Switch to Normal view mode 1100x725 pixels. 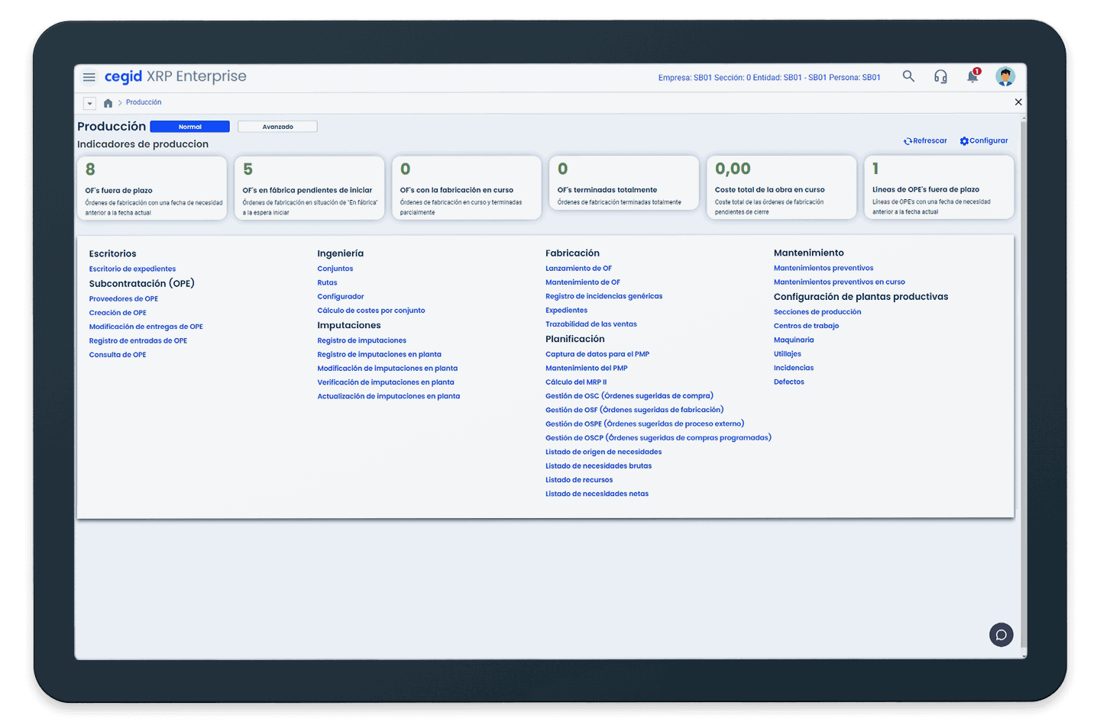(189, 127)
